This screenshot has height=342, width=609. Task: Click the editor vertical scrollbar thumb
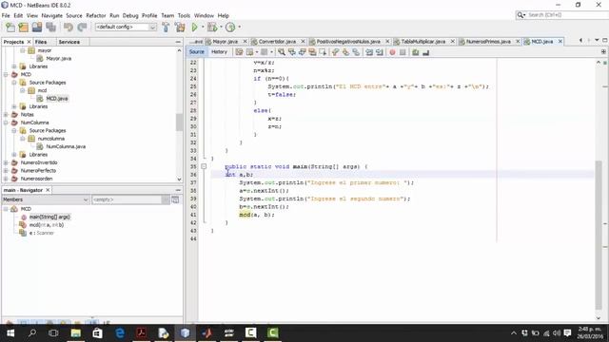click(x=599, y=235)
